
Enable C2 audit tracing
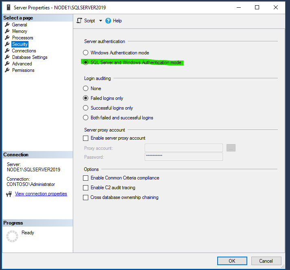point(86,188)
